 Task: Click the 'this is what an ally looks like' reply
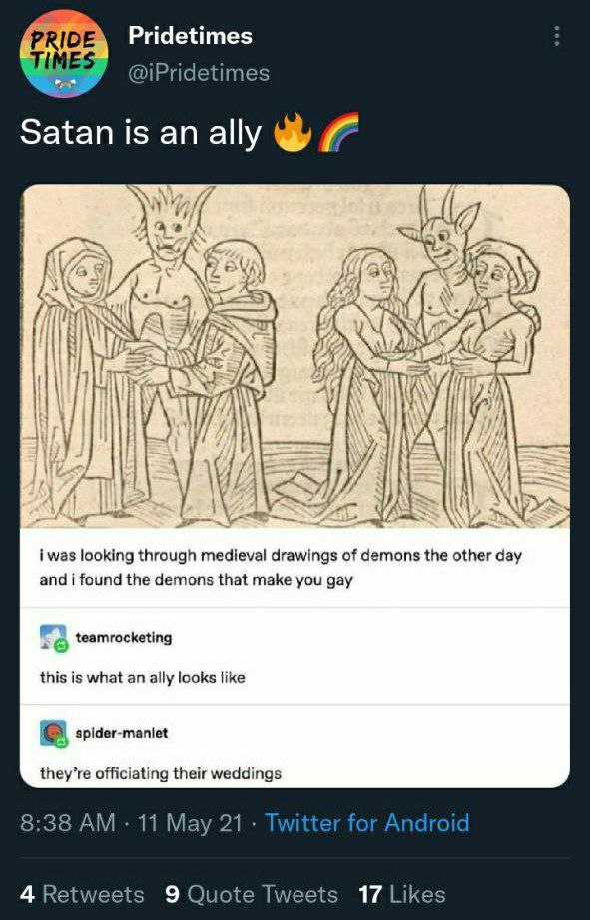(x=142, y=678)
